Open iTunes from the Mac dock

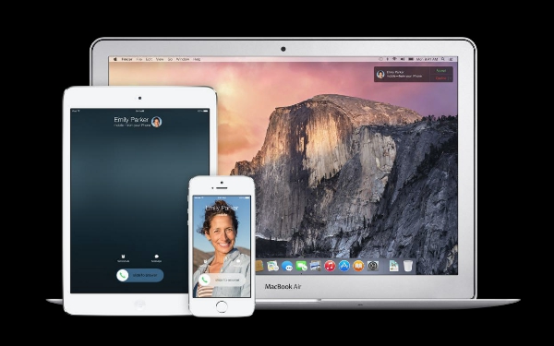pyautogui.click(x=330, y=266)
